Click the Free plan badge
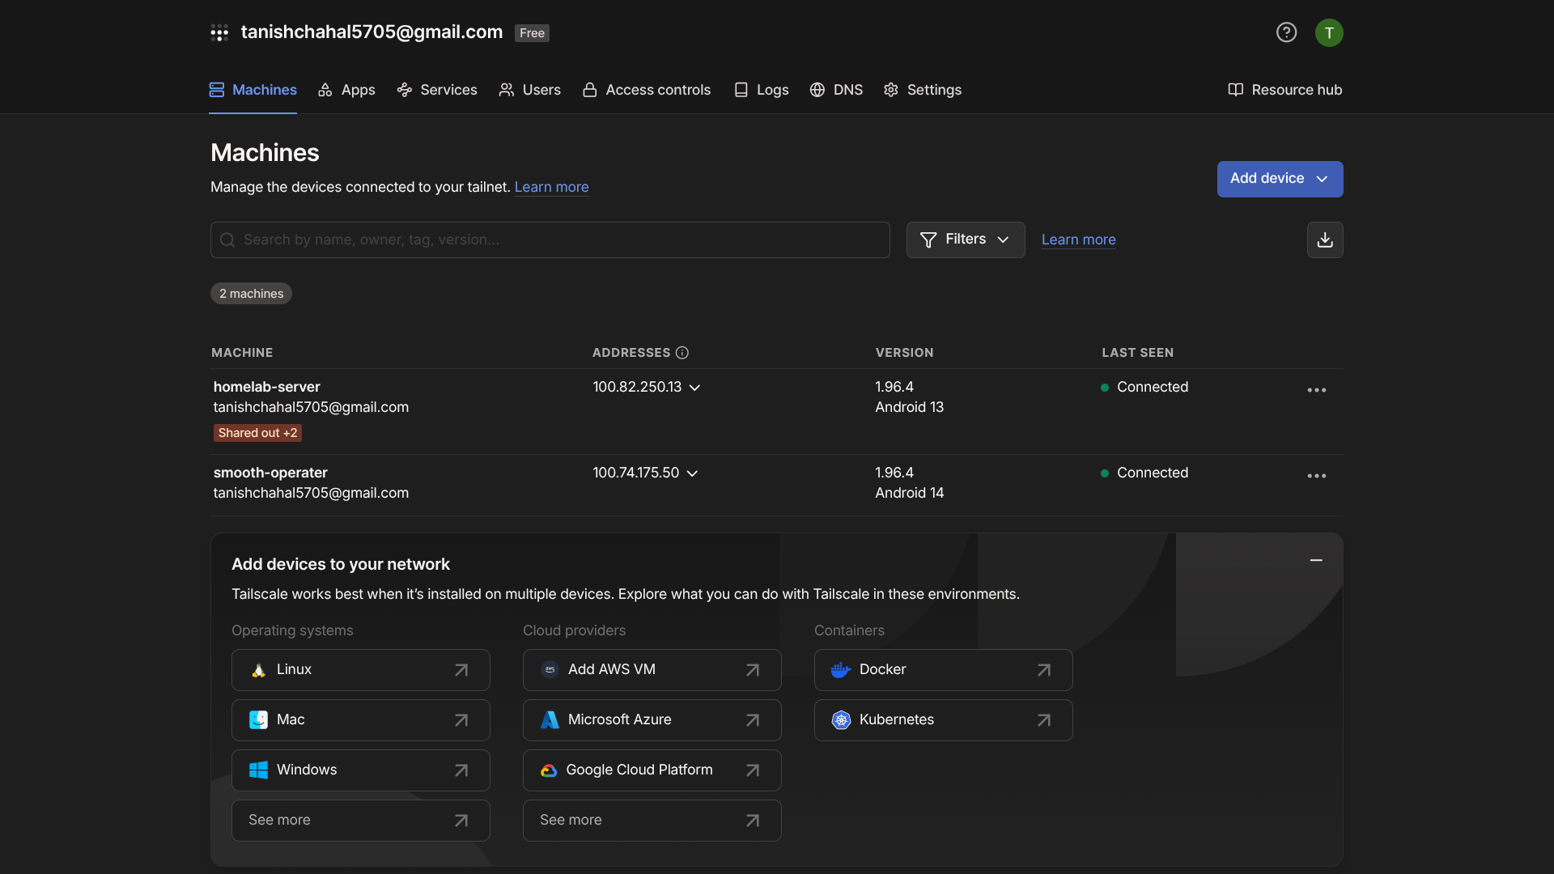 point(532,33)
